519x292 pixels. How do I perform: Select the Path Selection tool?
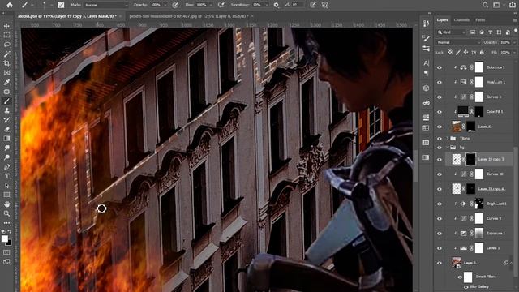click(x=6, y=186)
